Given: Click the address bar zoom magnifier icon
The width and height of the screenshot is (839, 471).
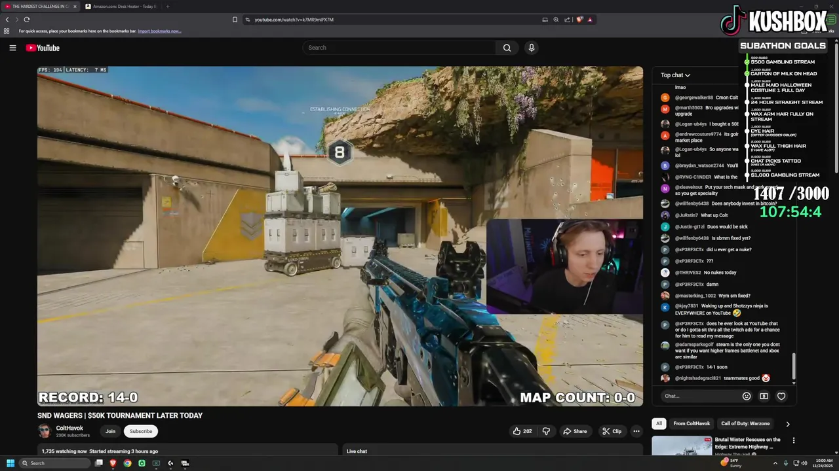Looking at the screenshot, I should click(x=556, y=20).
